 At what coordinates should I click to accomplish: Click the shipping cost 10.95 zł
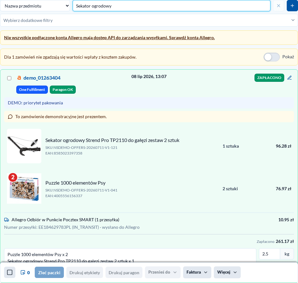tap(286, 220)
